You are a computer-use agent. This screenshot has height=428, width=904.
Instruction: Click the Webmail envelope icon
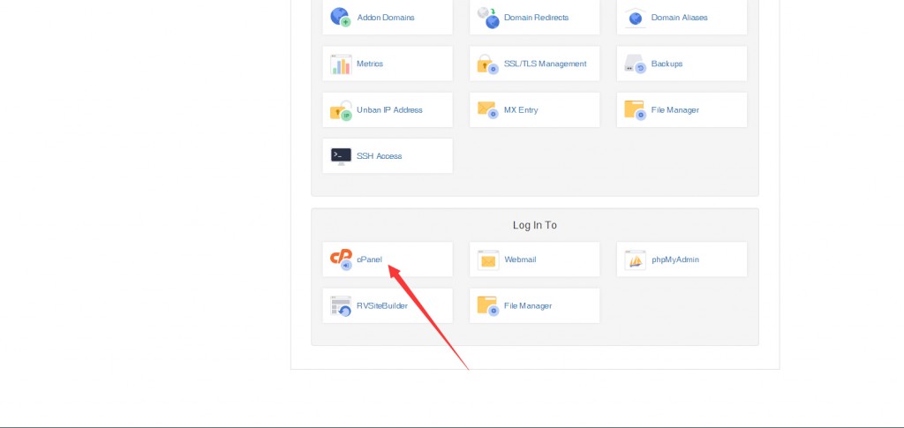pos(487,259)
